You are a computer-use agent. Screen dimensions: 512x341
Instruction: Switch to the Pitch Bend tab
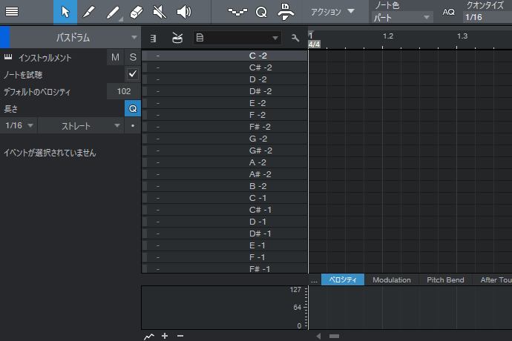pos(445,280)
